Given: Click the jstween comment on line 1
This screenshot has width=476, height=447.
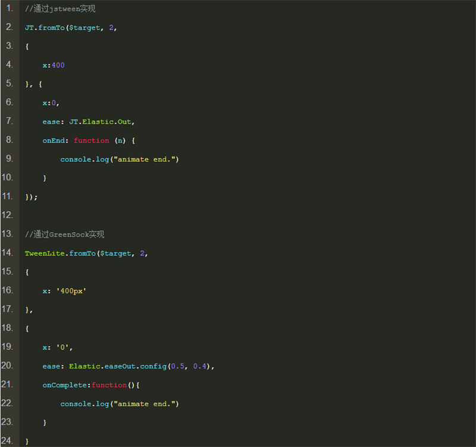Looking at the screenshot, I should tap(60, 9).
